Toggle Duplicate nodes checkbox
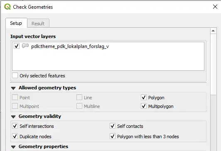The image size is (221, 151). 15,136
